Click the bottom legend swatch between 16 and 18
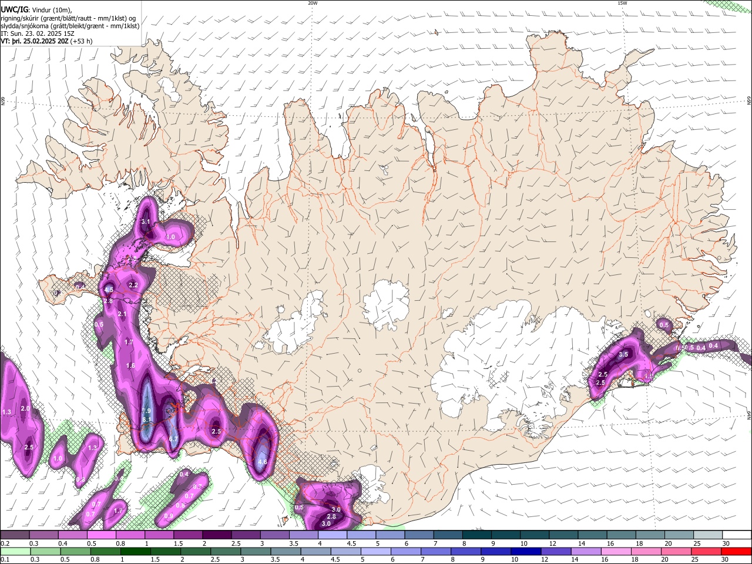 click(617, 551)
